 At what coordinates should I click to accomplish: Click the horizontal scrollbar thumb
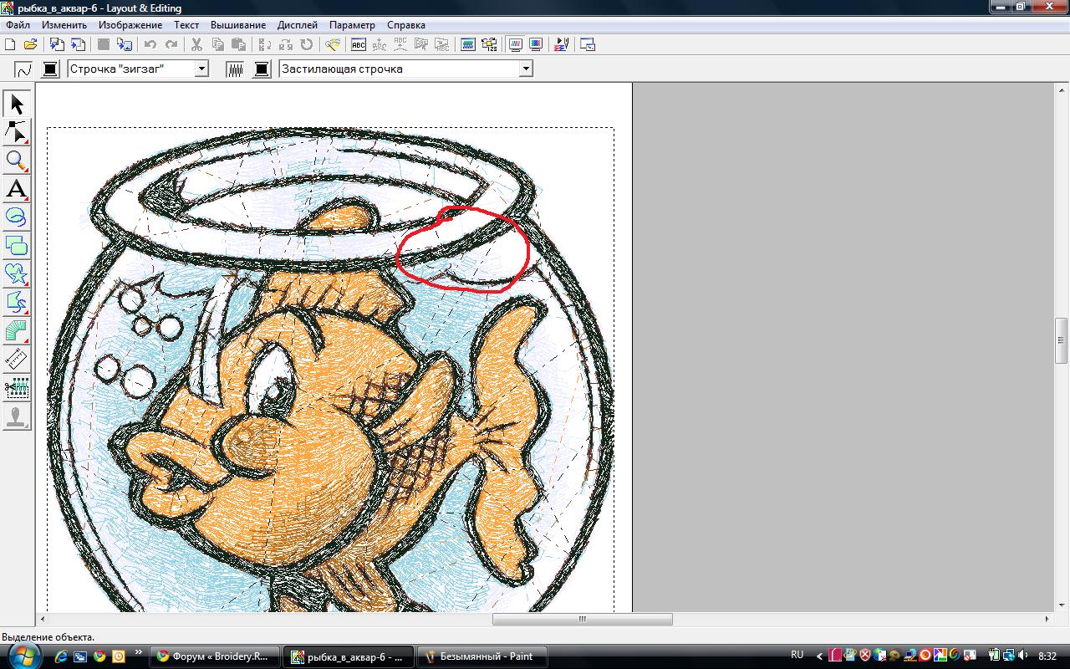tap(583, 620)
